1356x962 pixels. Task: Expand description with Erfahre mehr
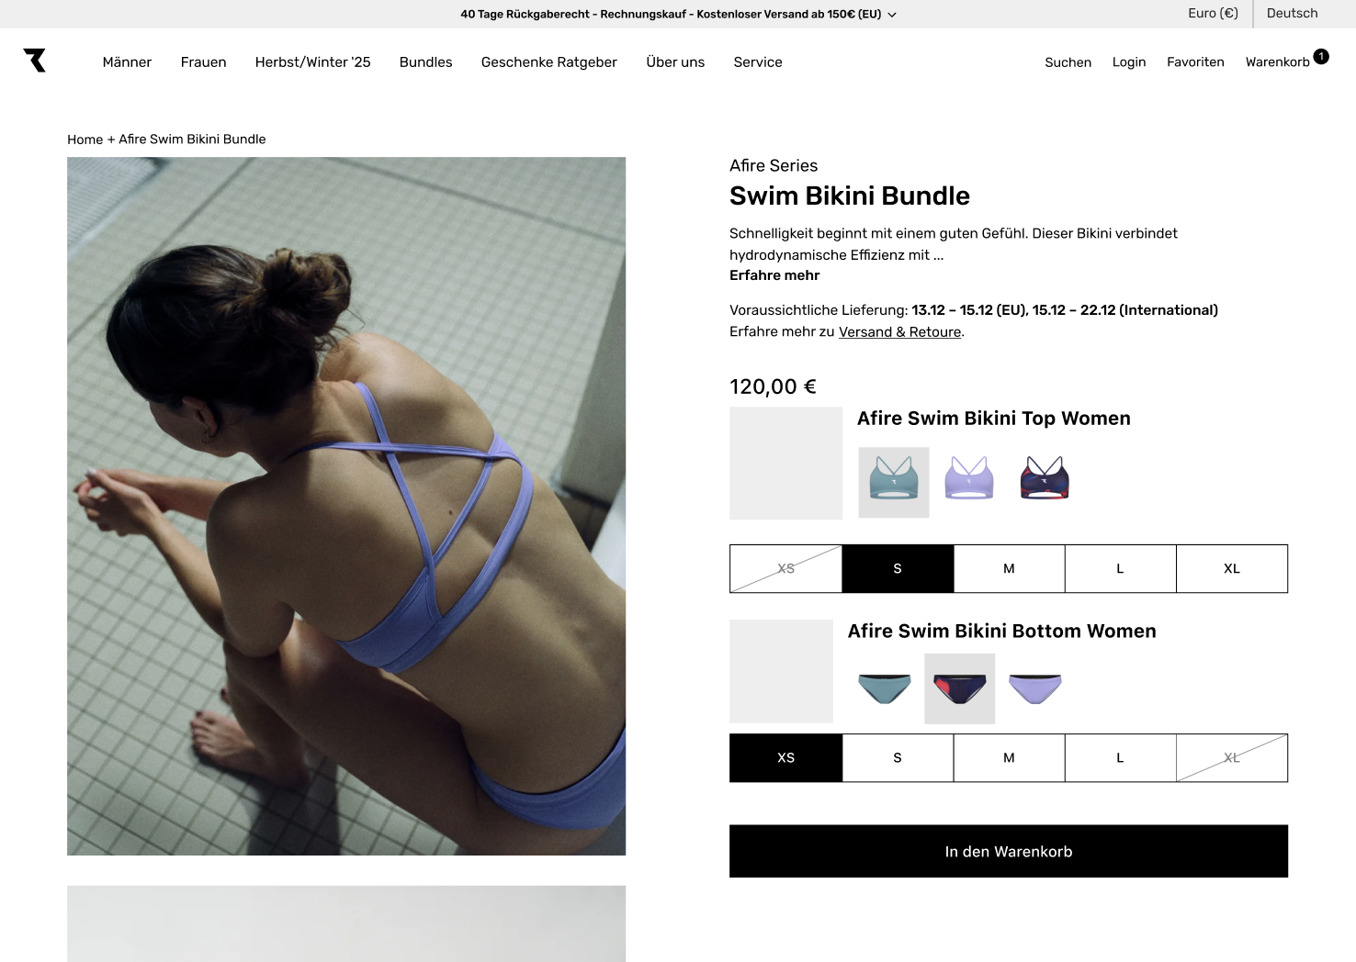pos(774,275)
